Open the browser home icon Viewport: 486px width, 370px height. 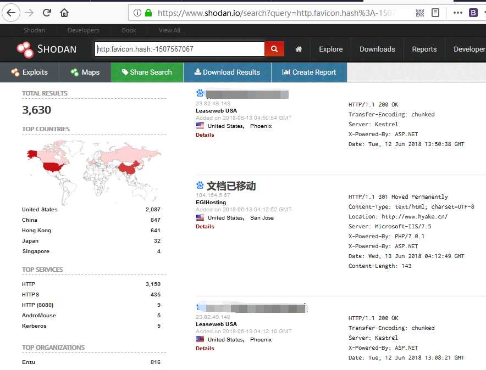tap(64, 13)
